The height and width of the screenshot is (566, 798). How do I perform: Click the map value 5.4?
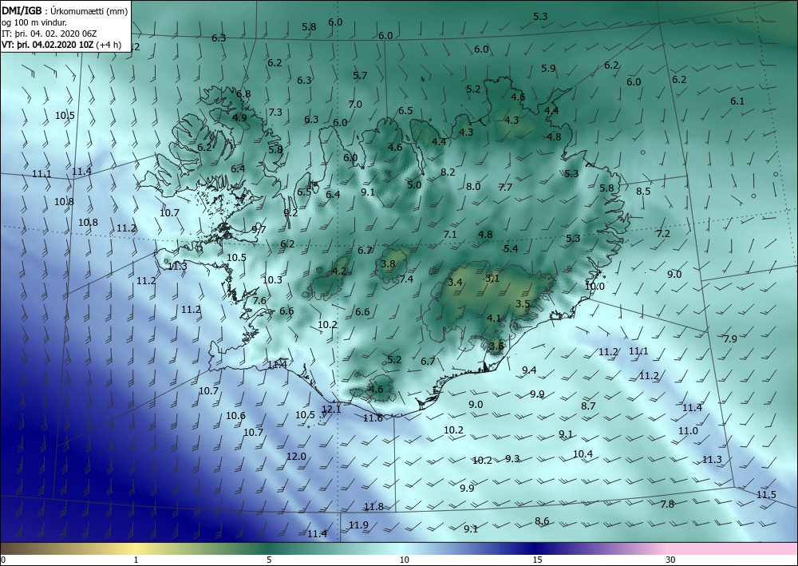pos(511,248)
